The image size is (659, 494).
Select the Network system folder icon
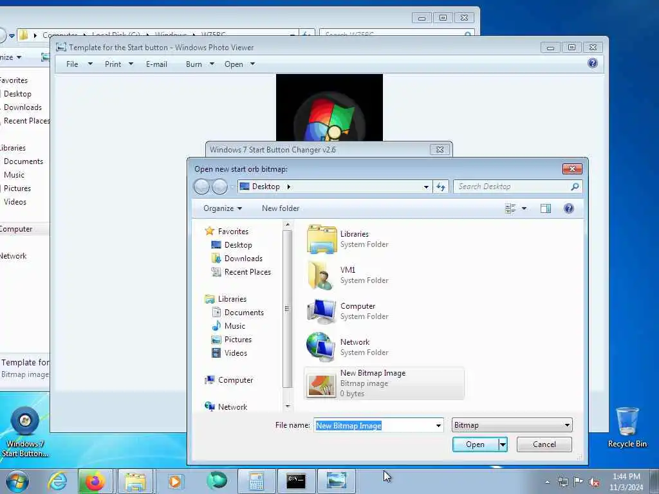320,347
